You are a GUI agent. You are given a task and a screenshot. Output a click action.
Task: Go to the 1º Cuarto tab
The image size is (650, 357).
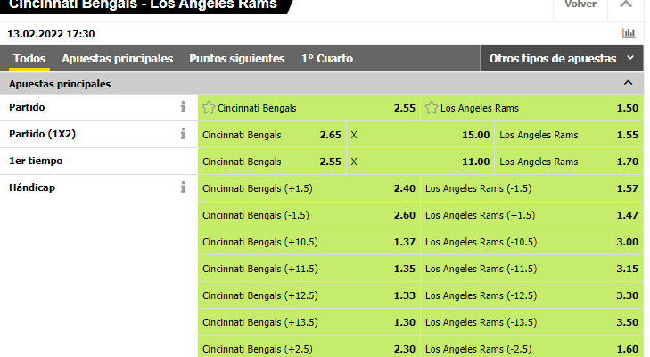(x=327, y=59)
